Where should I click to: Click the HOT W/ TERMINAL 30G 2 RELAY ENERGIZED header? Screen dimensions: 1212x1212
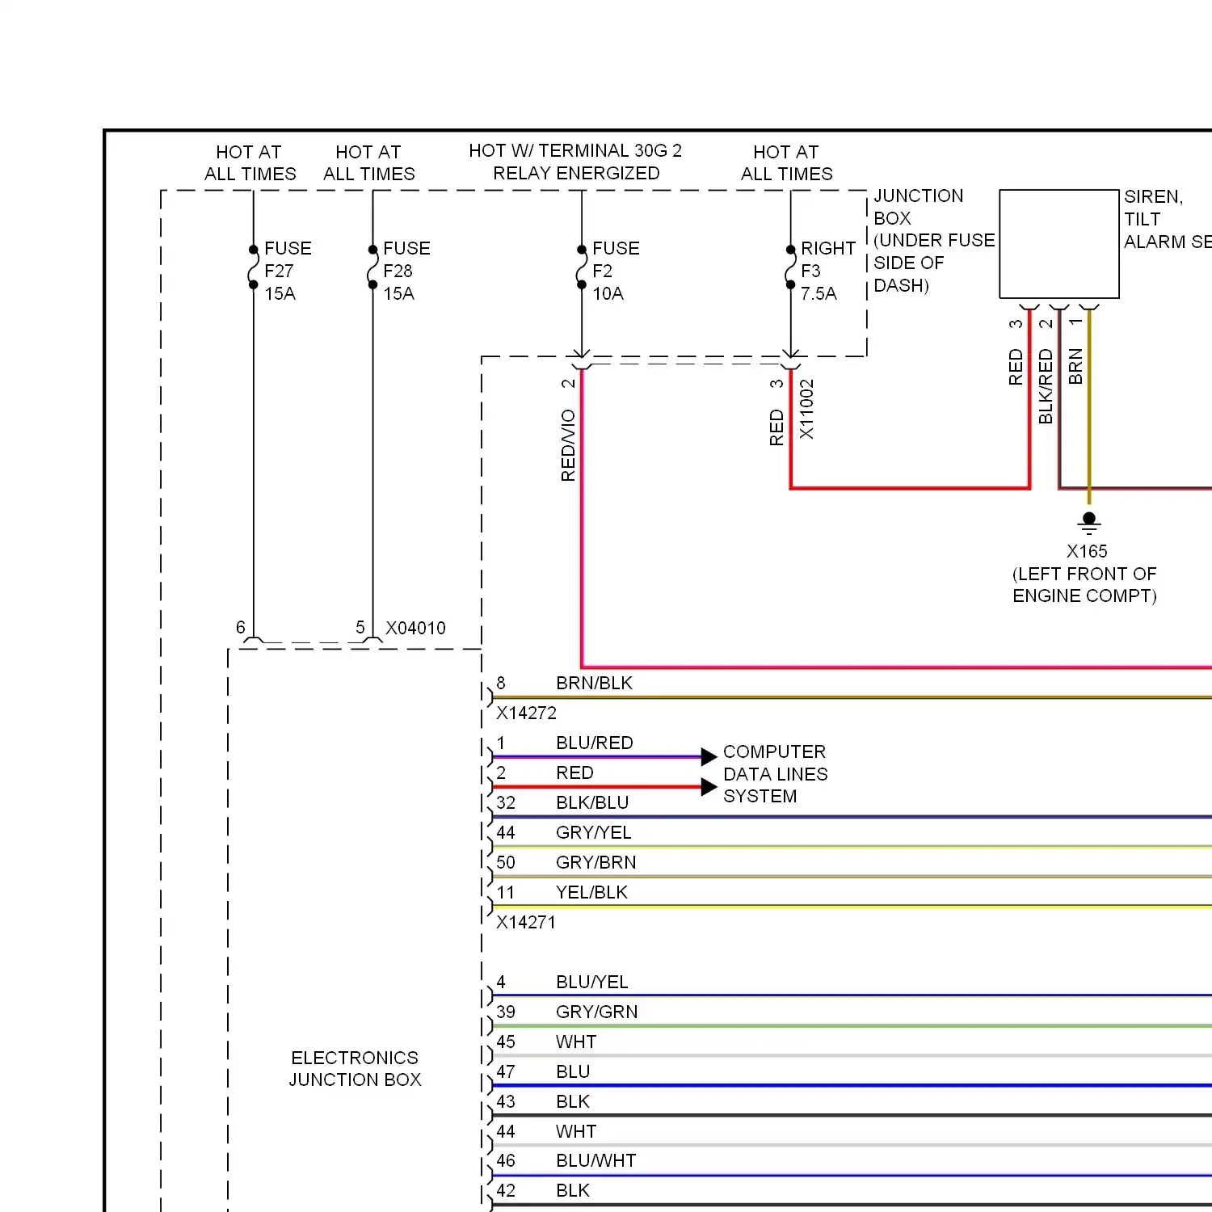(575, 162)
